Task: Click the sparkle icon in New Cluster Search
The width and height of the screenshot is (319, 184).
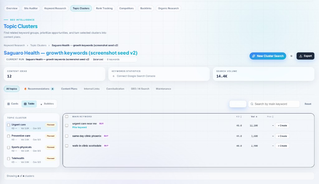Action: coord(254,56)
